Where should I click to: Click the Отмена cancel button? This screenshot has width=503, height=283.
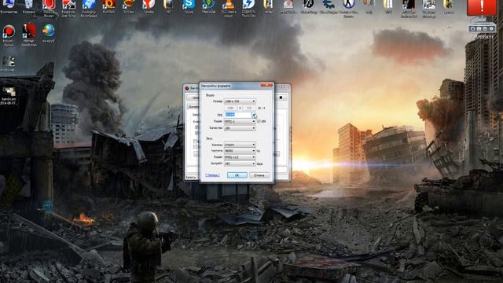259,175
